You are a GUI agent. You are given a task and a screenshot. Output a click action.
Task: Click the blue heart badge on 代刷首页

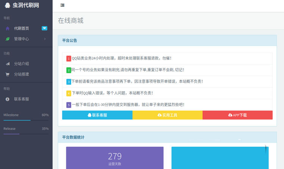(44, 28)
